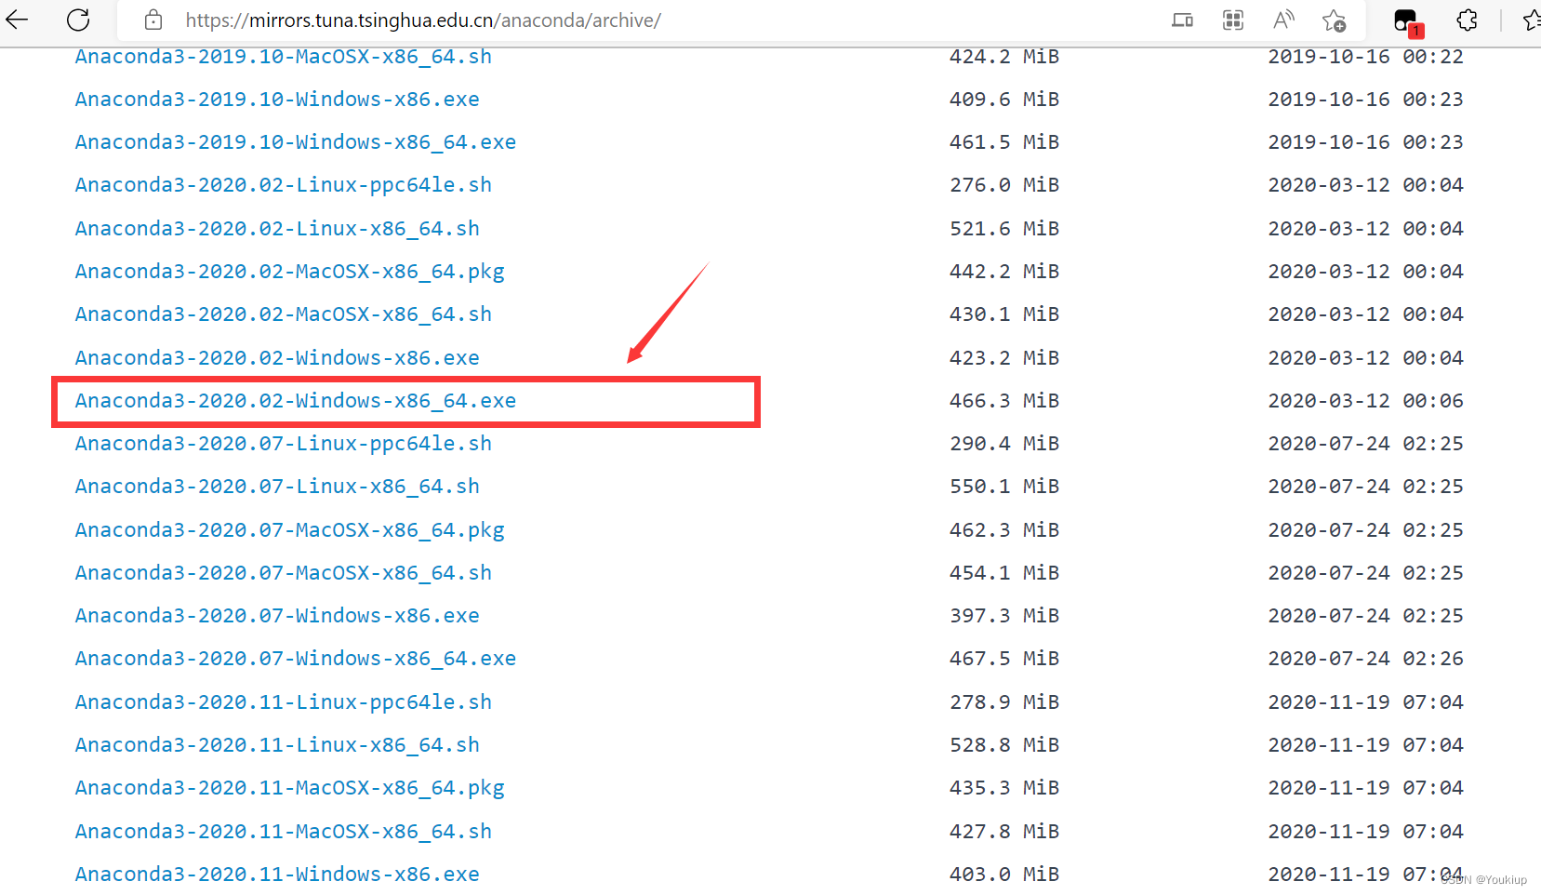Viewport: 1541px width, 895px height.
Task: Activate the Read aloud icon
Action: pyautogui.click(x=1283, y=20)
